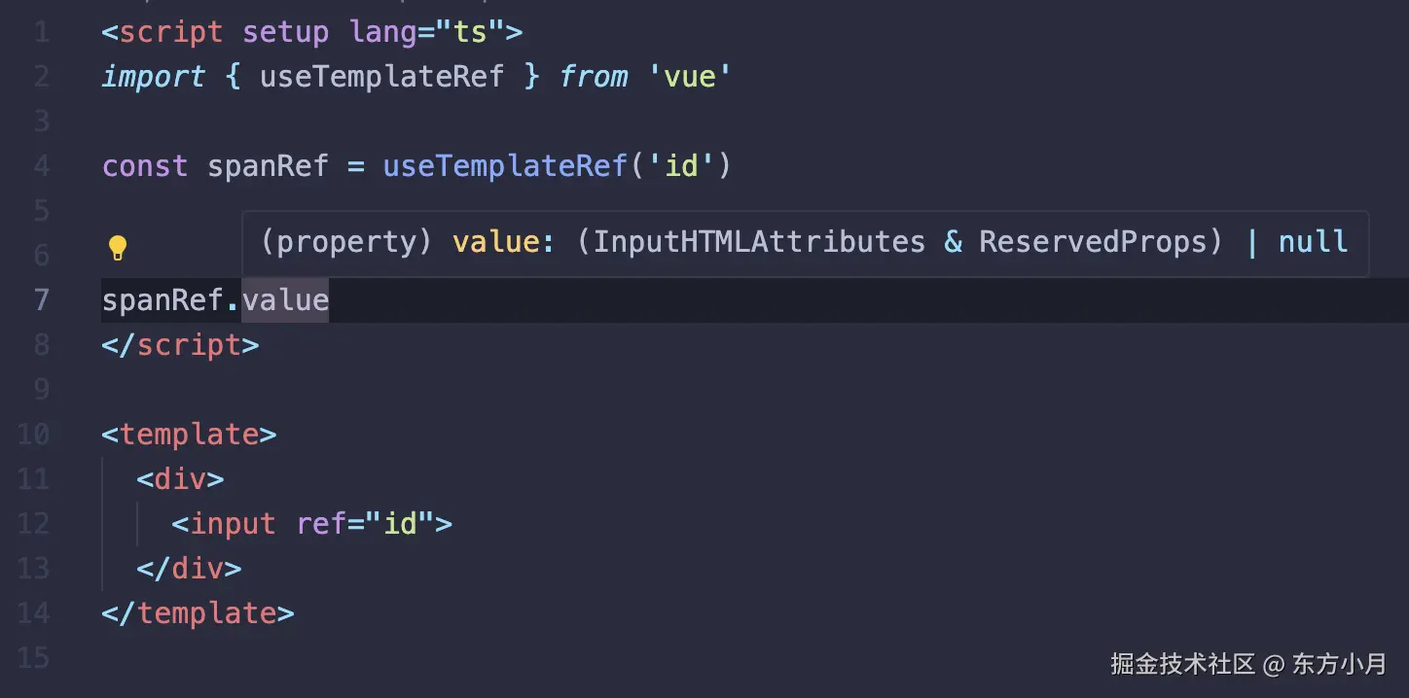Select line number 7 in gutter
1409x698 pixels.
pos(41,299)
